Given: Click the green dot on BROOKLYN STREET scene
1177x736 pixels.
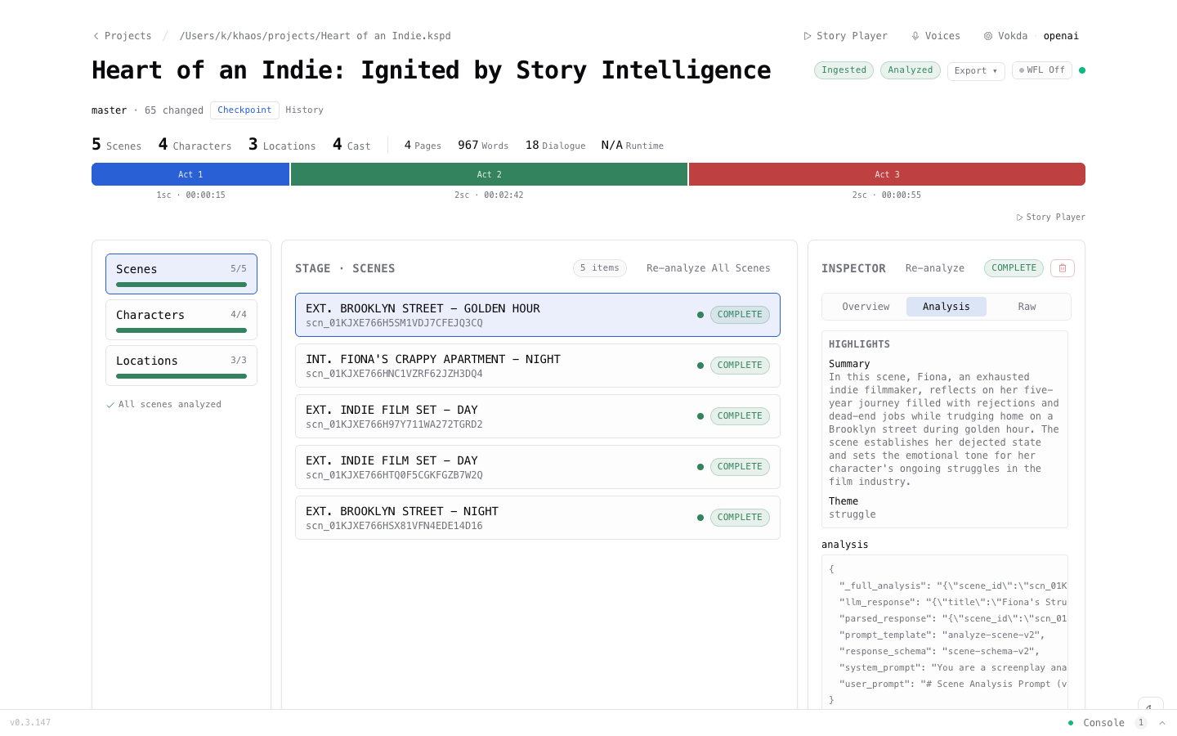Looking at the screenshot, I should tap(700, 314).
